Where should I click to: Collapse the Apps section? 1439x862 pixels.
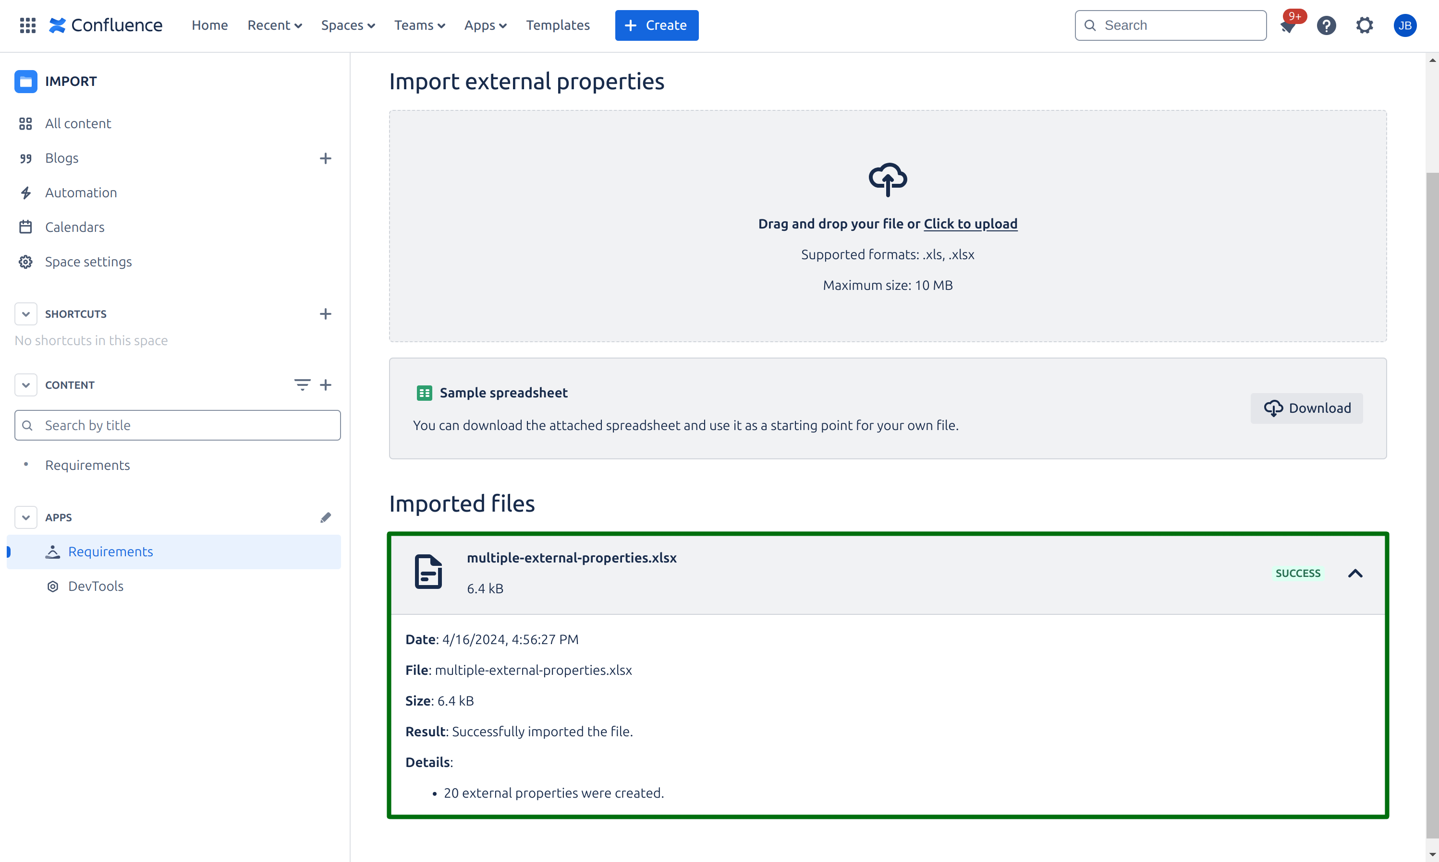pyautogui.click(x=25, y=517)
